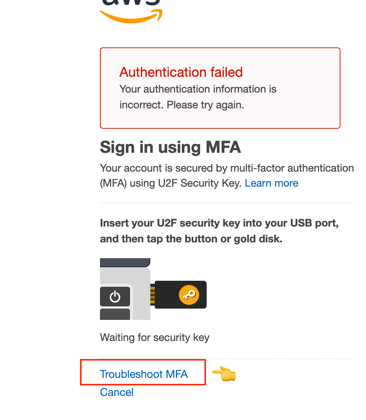The height and width of the screenshot is (420, 366).
Task: Click the gold key disk icon
Action: (189, 295)
